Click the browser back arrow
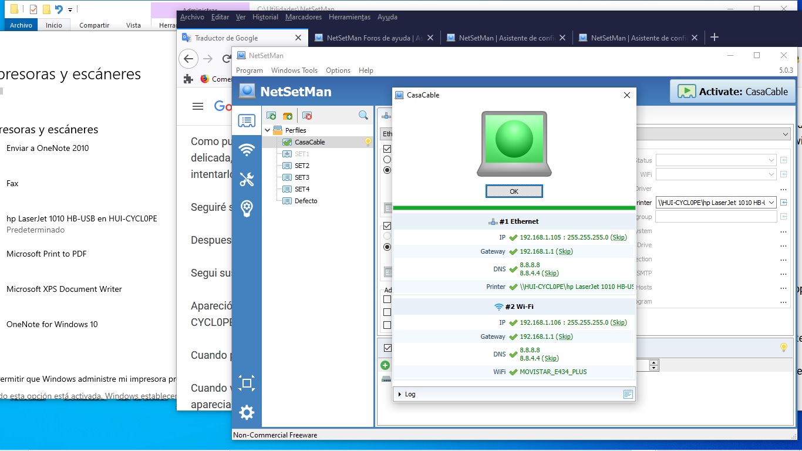Image resolution: width=802 pixels, height=451 pixels. coord(188,59)
